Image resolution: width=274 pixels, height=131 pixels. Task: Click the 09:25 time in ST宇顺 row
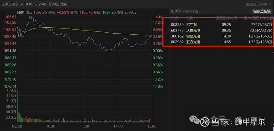[x=226, y=25]
